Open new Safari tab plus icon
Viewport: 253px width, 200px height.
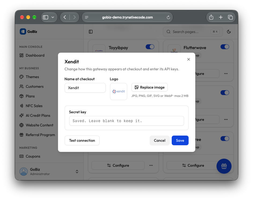(x=221, y=17)
